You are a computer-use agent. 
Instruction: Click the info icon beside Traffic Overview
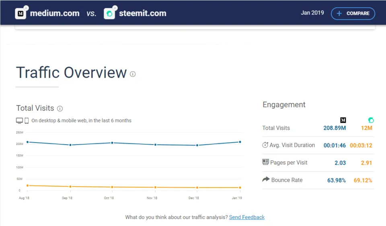tap(133, 74)
